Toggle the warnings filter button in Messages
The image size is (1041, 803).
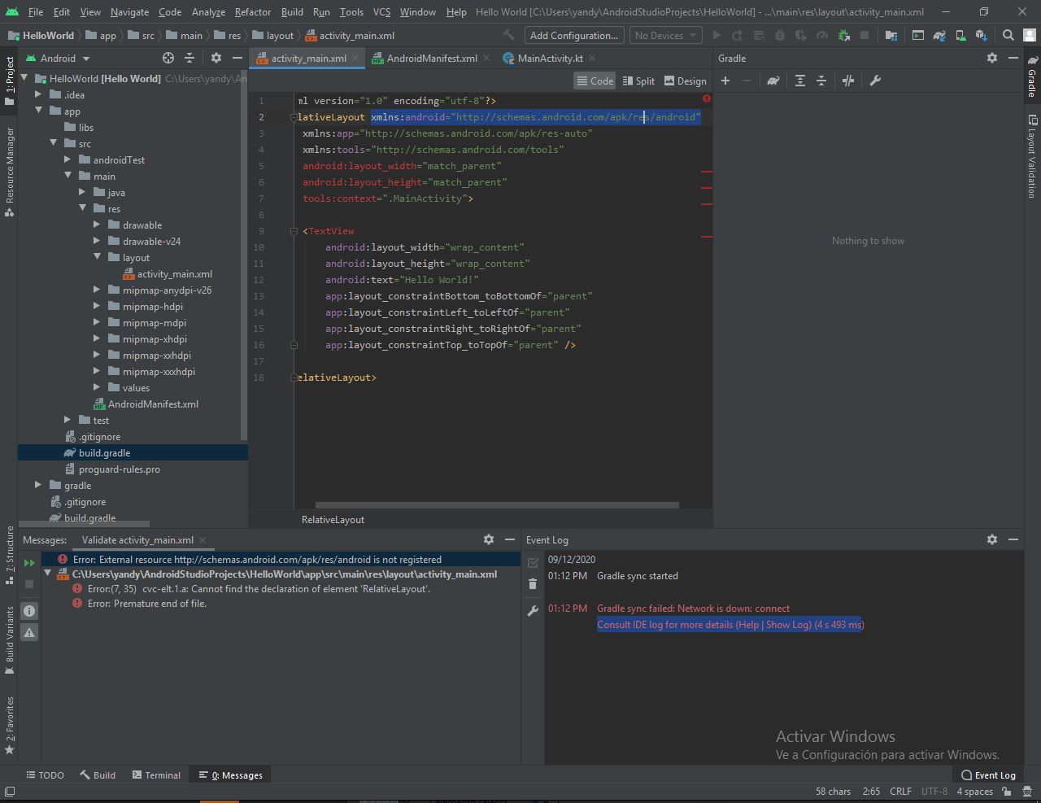(29, 632)
